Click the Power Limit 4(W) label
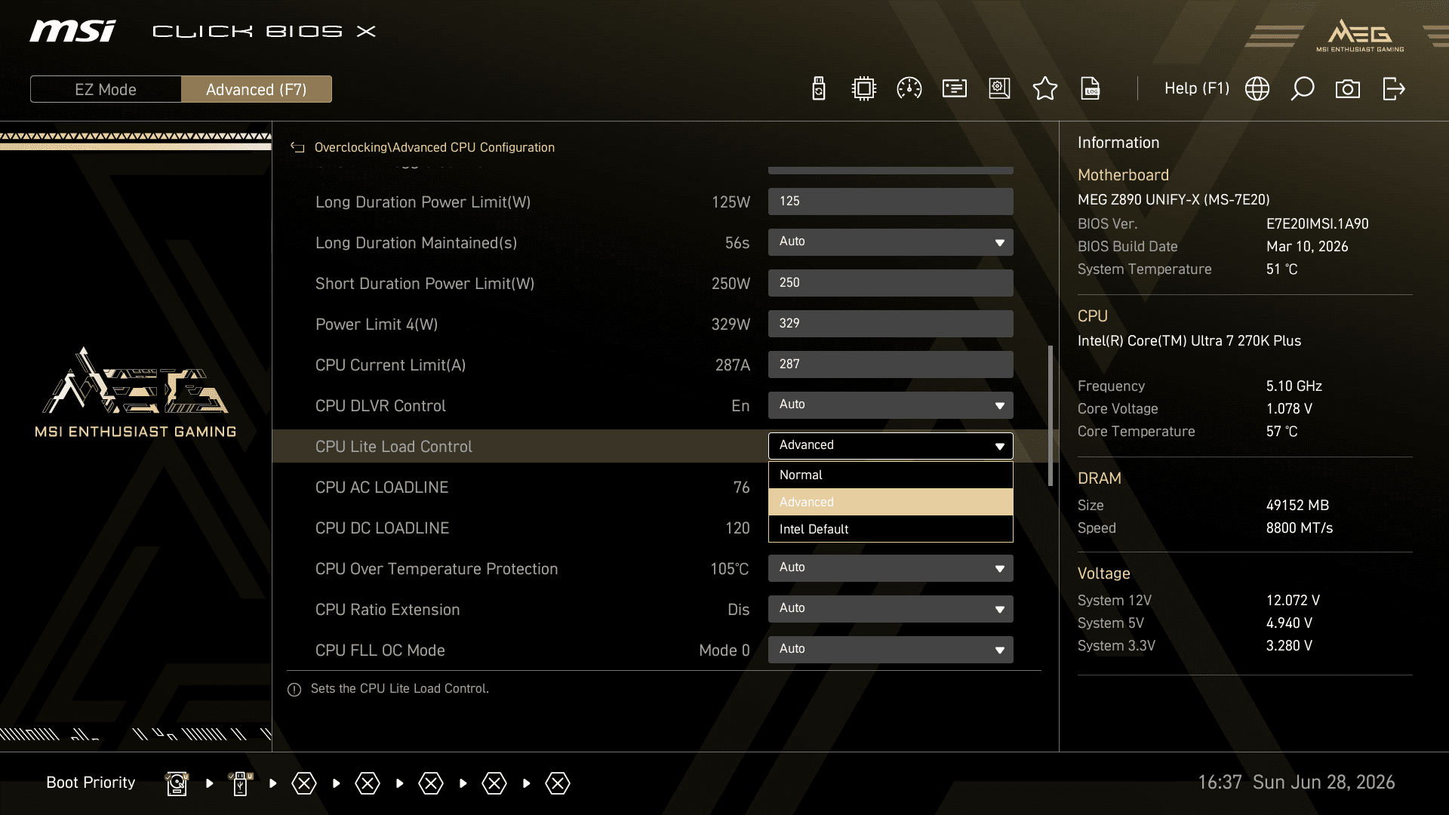Screen dimensions: 1449x815 pos(377,324)
